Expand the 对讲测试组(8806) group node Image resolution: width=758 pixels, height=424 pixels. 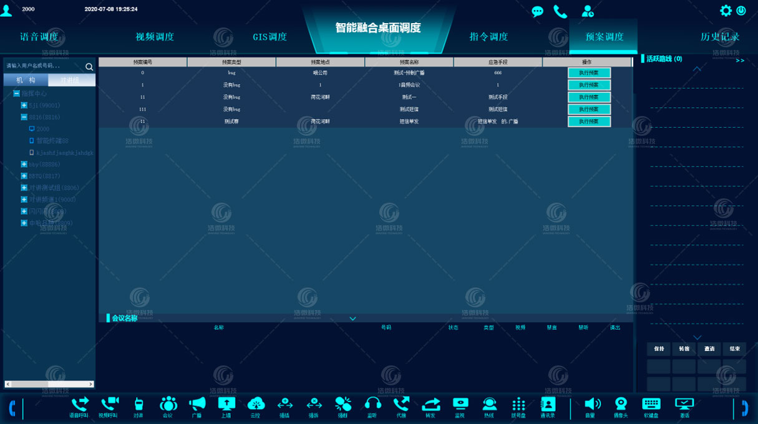tap(24, 188)
